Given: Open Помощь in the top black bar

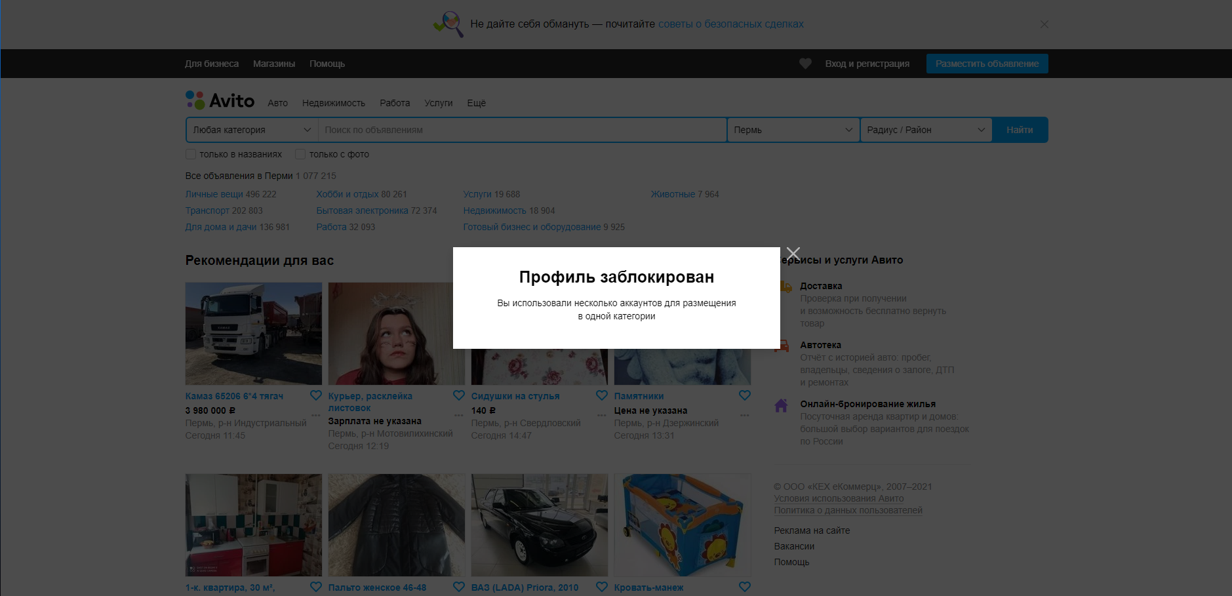Looking at the screenshot, I should (327, 64).
